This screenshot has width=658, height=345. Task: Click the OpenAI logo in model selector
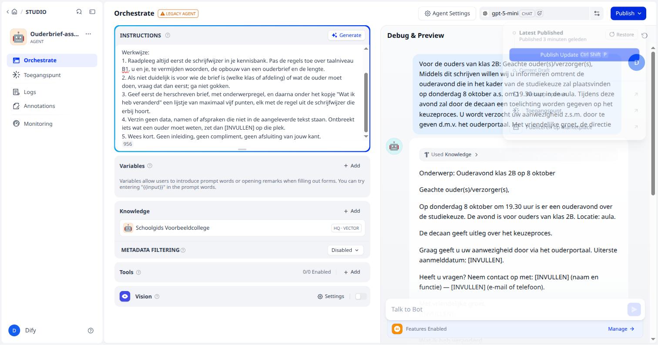[485, 13]
